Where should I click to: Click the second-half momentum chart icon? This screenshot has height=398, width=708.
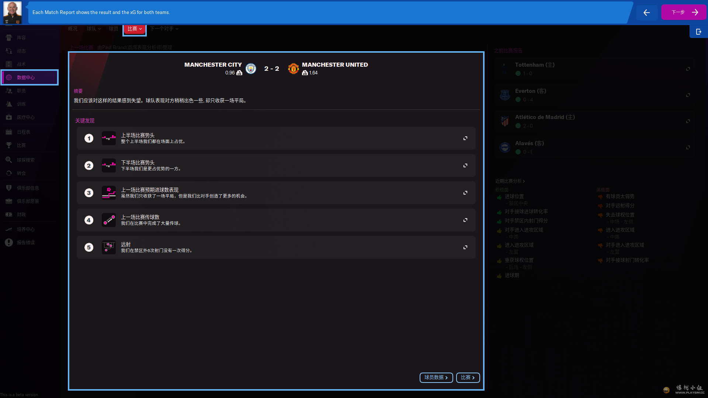pyautogui.click(x=109, y=165)
